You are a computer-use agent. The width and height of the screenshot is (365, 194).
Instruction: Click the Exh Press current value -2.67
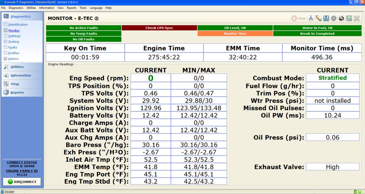click(x=151, y=152)
